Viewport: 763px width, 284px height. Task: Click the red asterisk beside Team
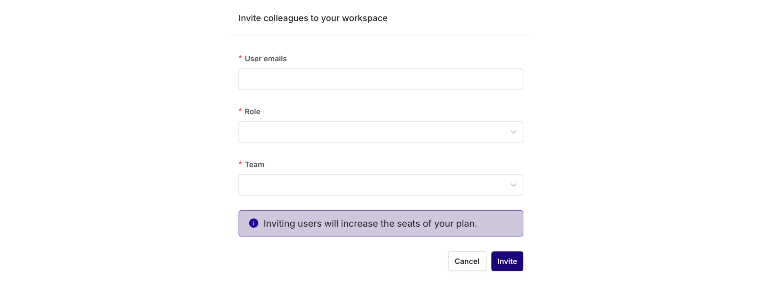tap(240, 164)
